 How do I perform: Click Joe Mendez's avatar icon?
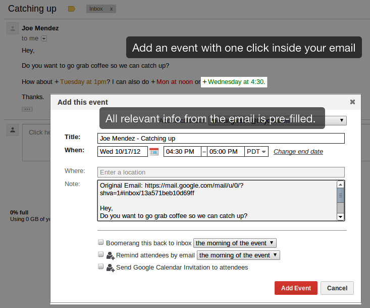coord(13,29)
